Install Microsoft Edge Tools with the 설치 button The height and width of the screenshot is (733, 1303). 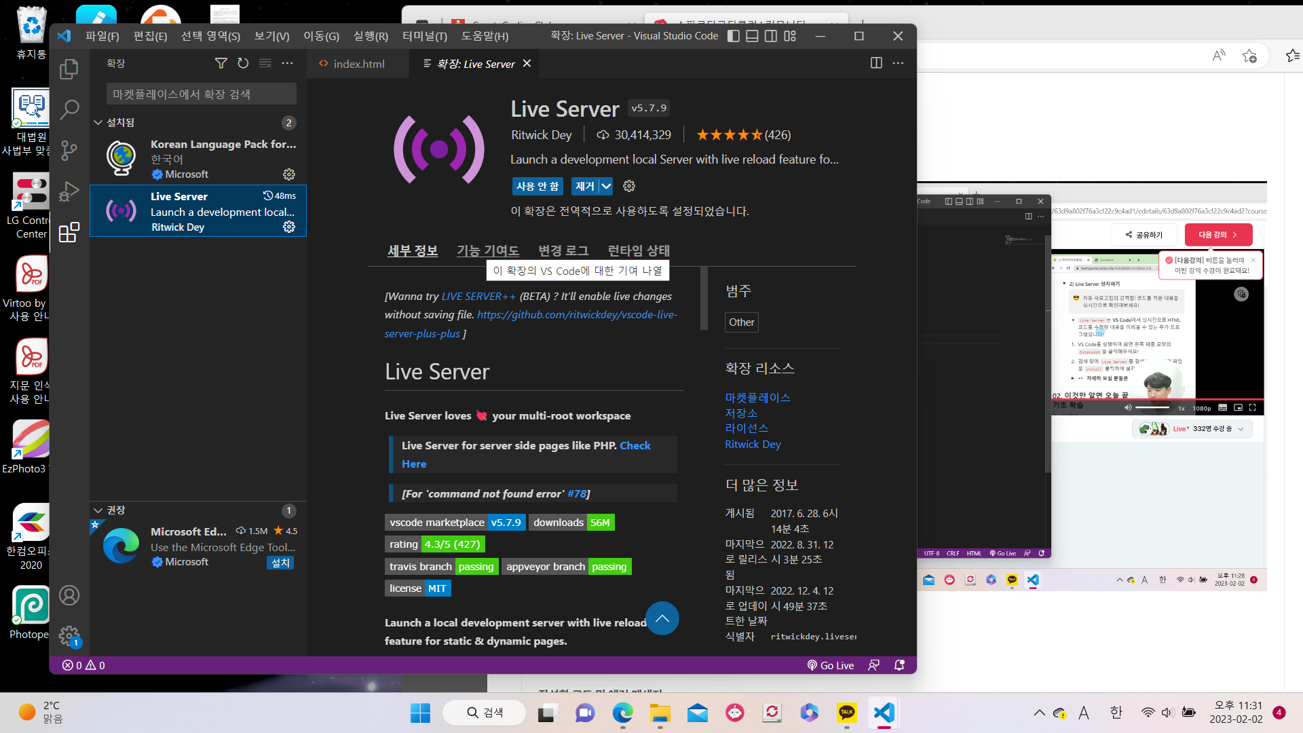[280, 563]
